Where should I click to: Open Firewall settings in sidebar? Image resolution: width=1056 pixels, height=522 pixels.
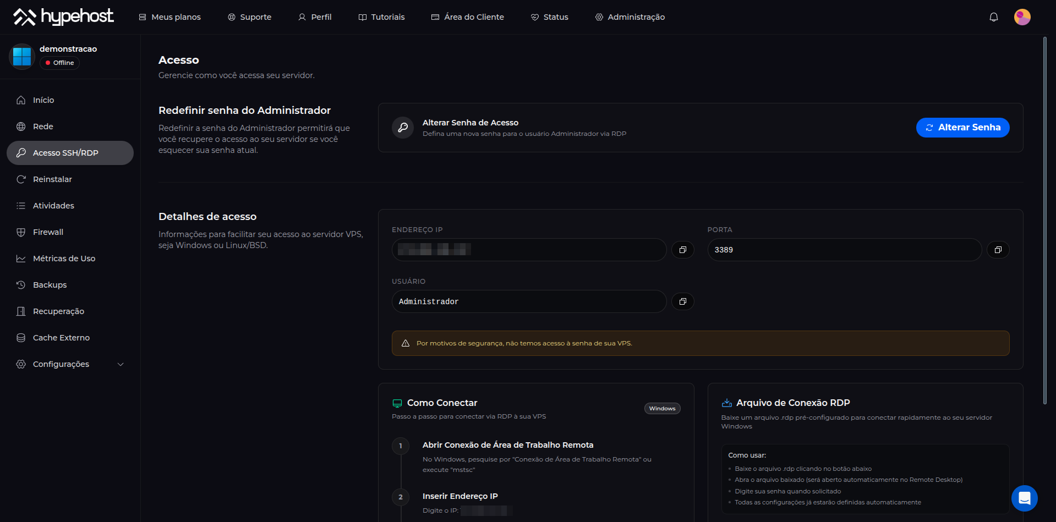click(70, 232)
